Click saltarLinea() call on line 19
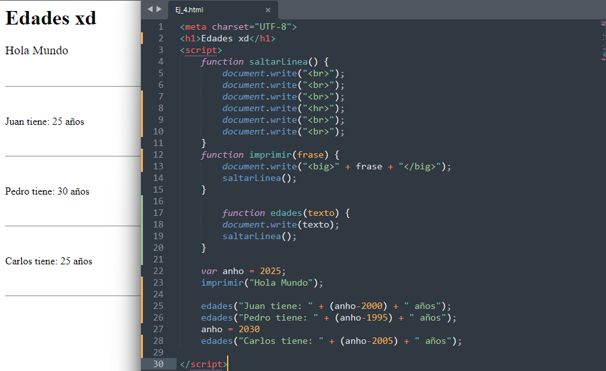Viewport: 606px width, 371px height. pyautogui.click(x=259, y=237)
